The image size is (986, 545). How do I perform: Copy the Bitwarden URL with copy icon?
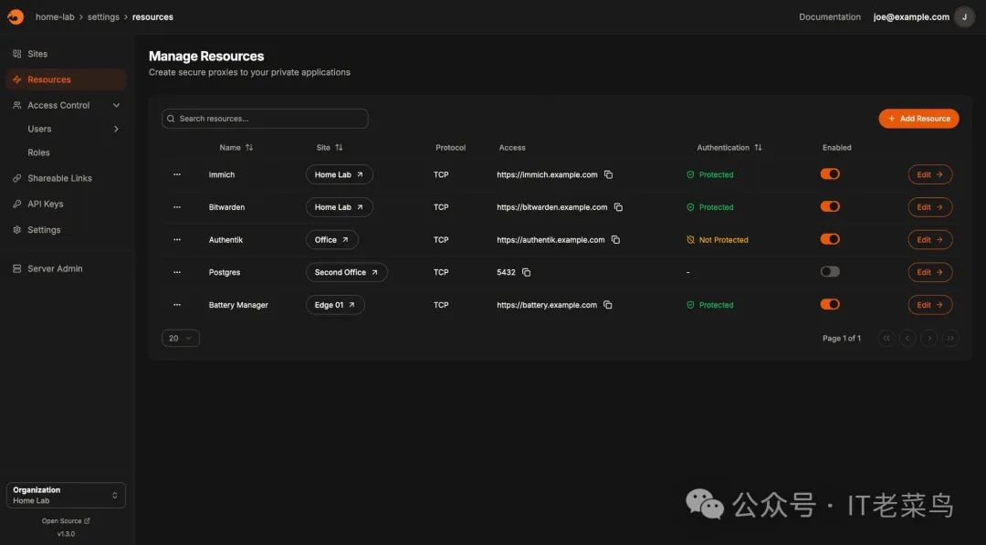618,207
